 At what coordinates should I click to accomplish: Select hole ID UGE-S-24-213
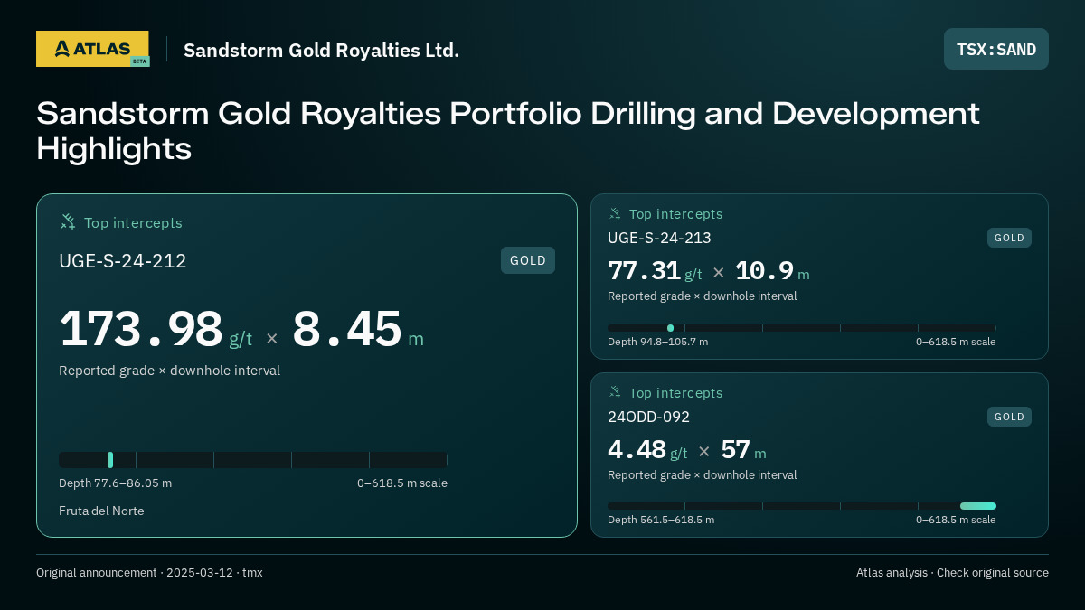(659, 238)
